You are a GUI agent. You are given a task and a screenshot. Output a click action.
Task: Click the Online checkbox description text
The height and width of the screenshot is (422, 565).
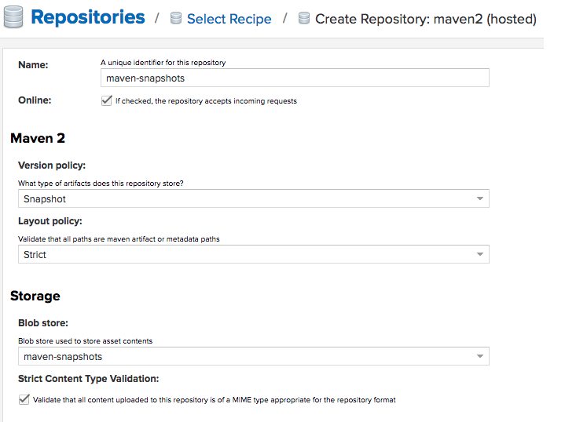206,101
